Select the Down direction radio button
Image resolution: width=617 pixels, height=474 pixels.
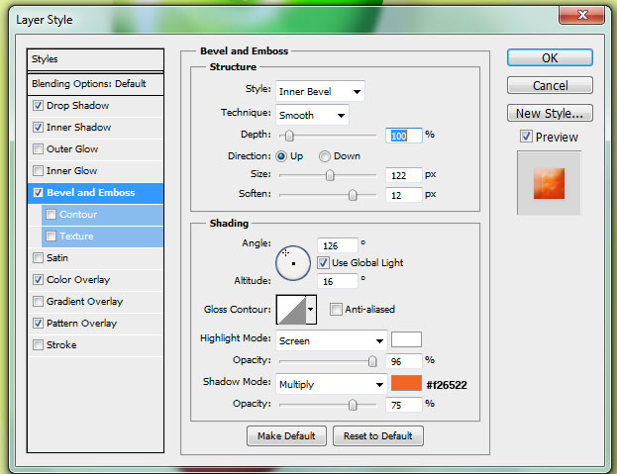(325, 156)
